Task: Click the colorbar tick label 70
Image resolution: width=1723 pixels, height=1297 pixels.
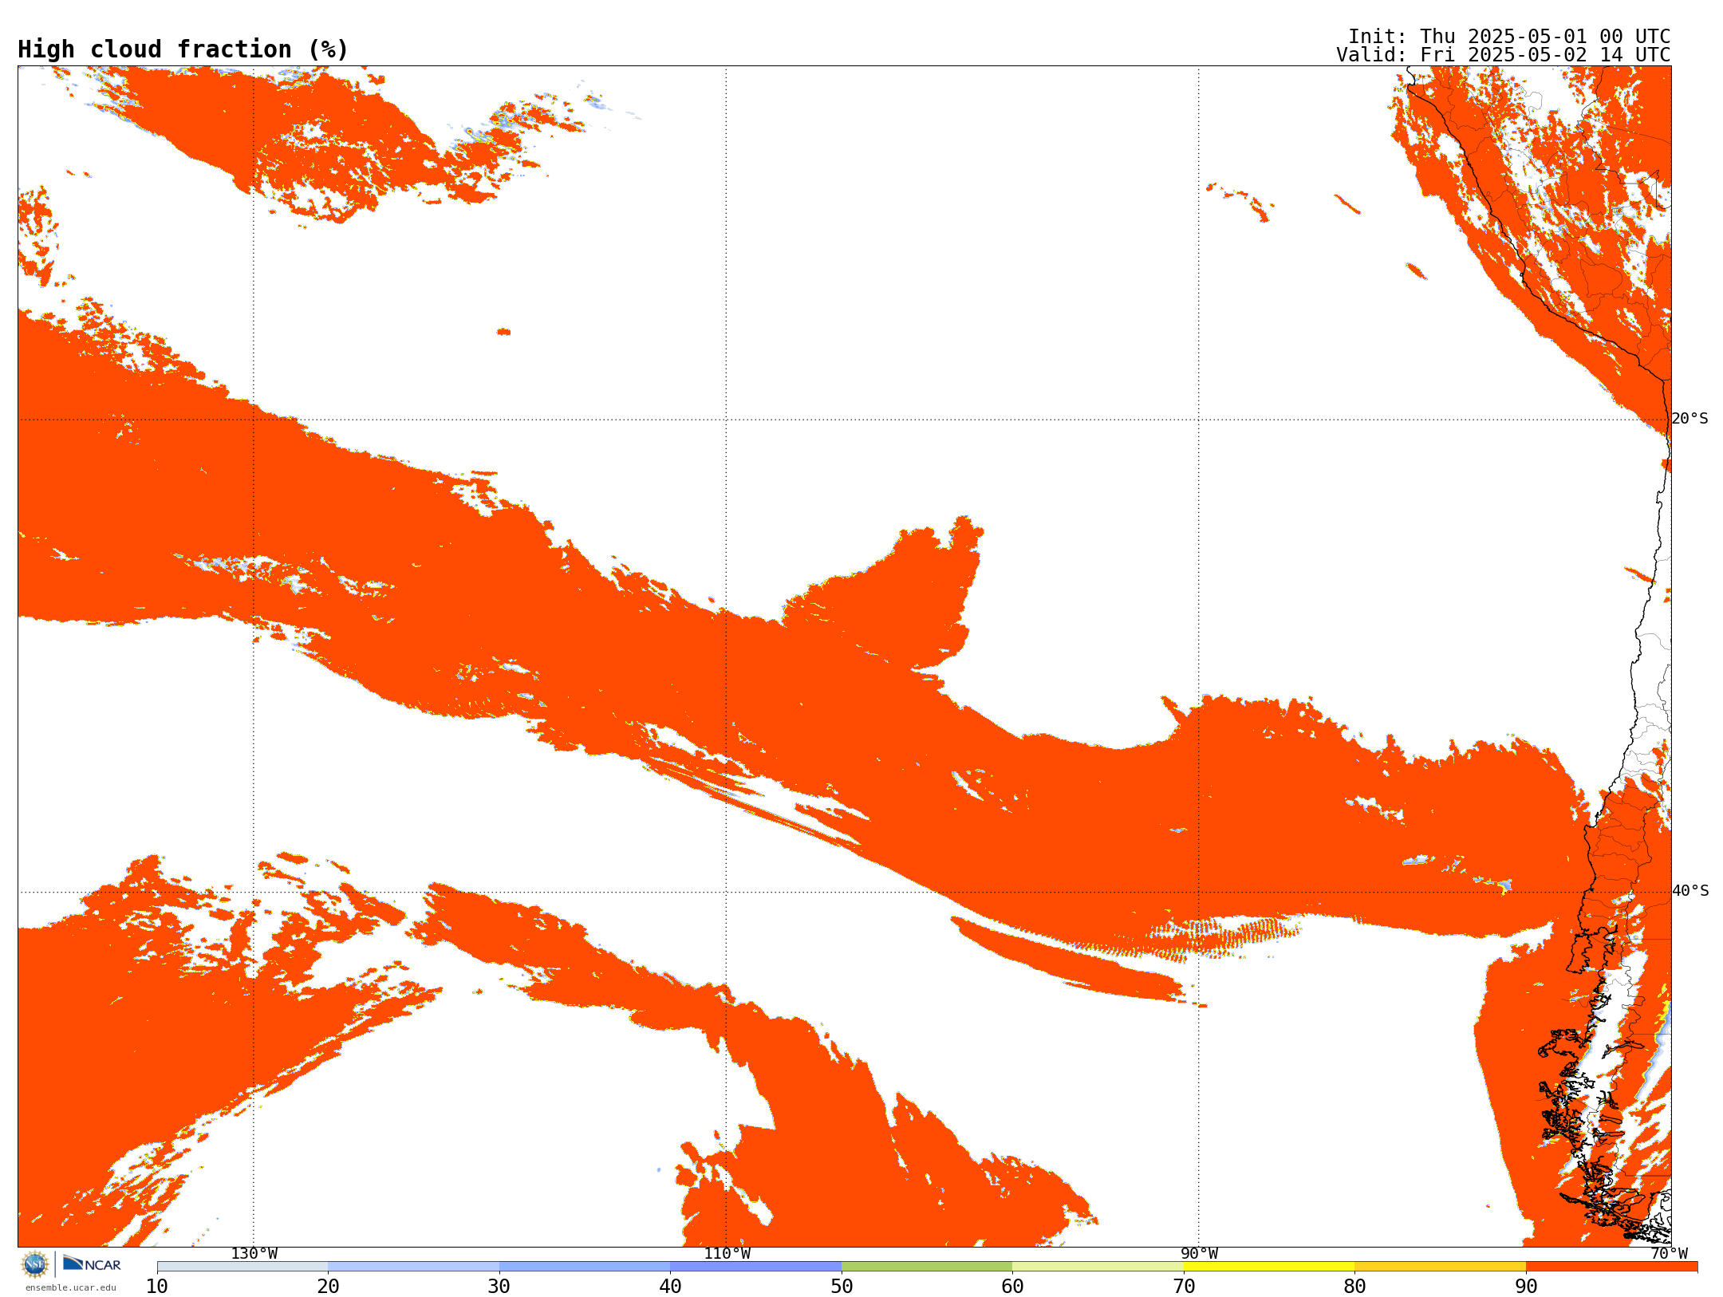Action: 1184,1287
